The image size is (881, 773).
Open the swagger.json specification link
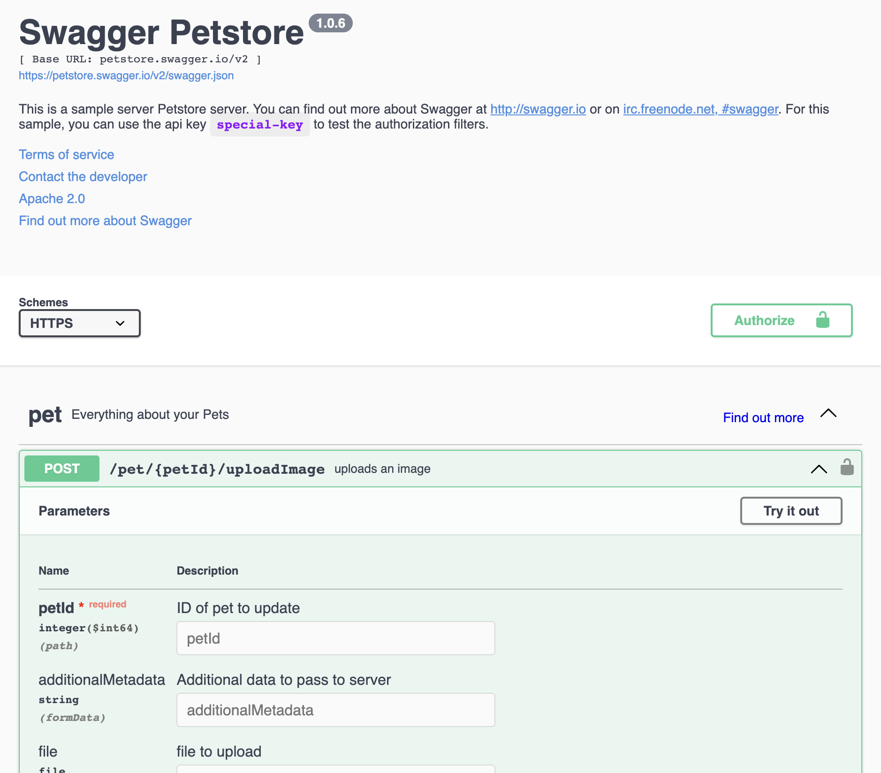click(126, 76)
